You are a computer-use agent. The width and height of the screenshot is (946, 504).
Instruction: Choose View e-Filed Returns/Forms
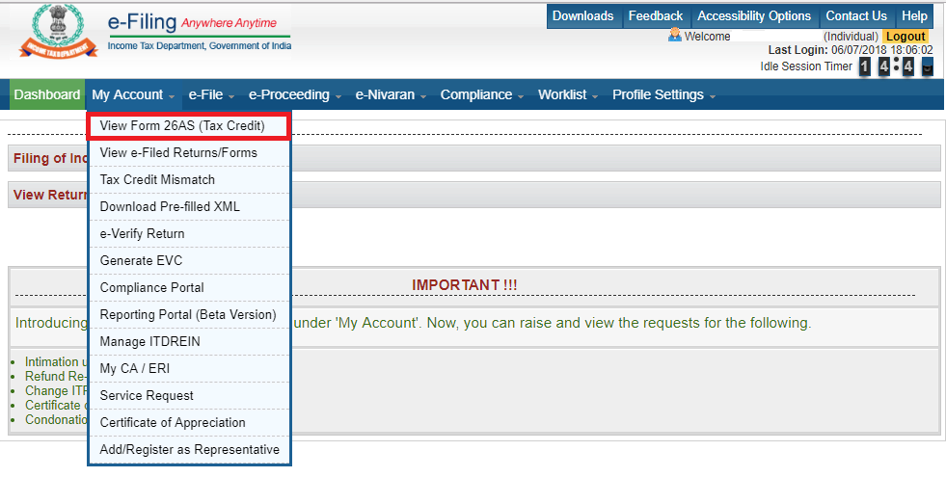pos(178,152)
